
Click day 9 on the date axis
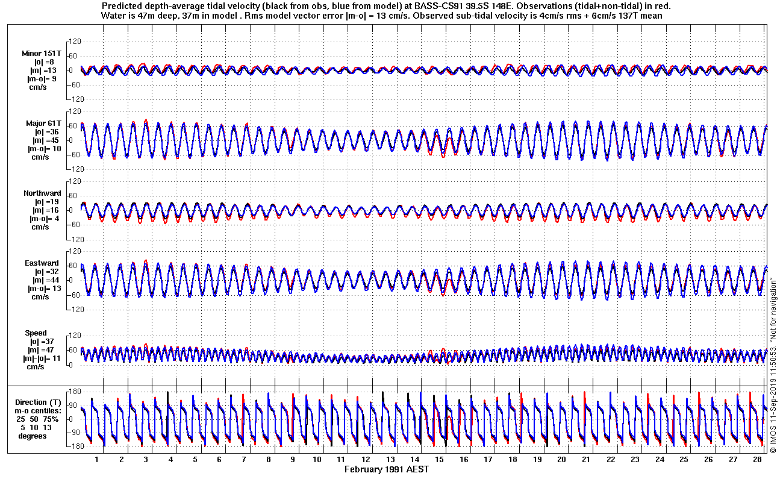tap(293, 459)
